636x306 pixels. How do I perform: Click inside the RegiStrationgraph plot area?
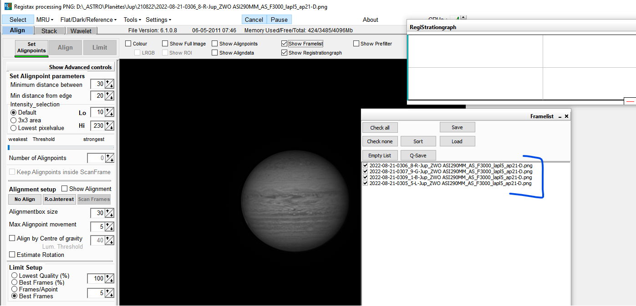tap(521, 67)
